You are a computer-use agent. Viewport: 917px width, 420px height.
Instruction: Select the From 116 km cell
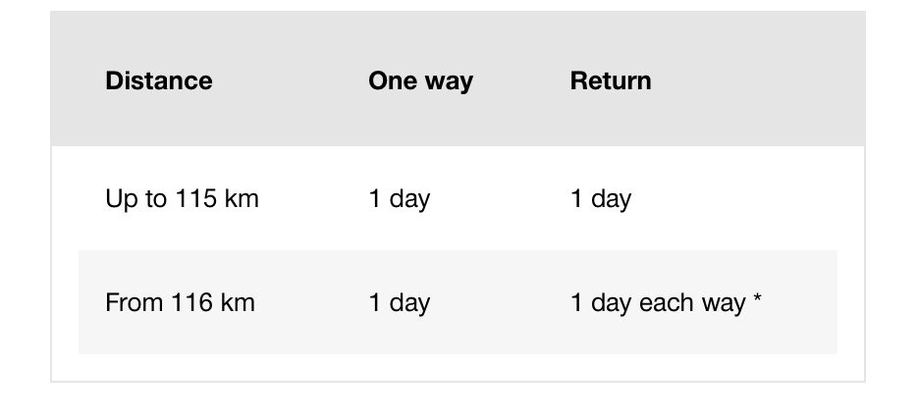pos(180,302)
